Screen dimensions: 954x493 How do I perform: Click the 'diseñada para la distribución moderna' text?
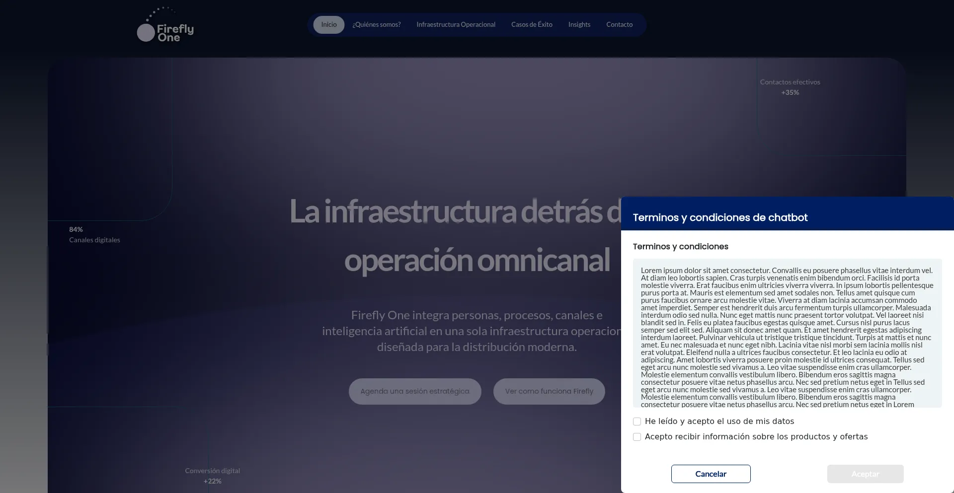pyautogui.click(x=477, y=347)
